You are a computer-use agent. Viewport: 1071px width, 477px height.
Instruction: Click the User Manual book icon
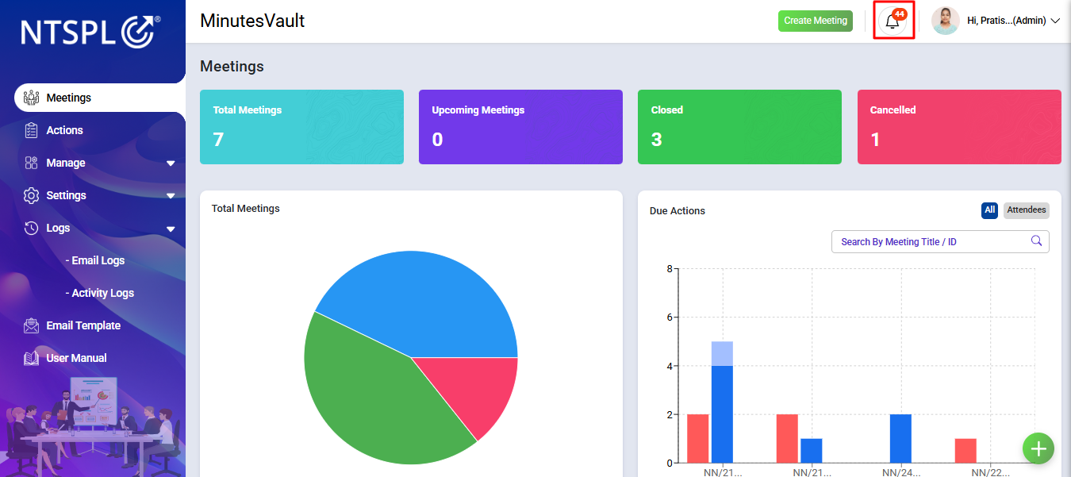pos(32,358)
